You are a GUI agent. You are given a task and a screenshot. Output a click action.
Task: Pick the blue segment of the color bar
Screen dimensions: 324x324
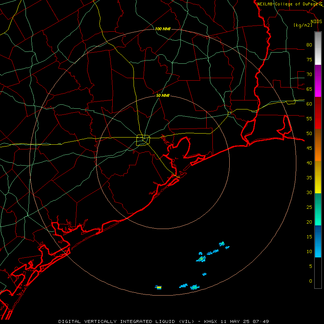tap(318, 241)
